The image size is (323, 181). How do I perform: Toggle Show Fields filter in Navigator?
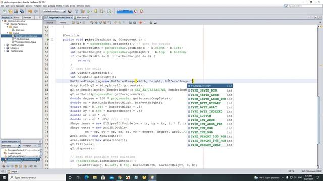pyautogui.click(x=8, y=166)
